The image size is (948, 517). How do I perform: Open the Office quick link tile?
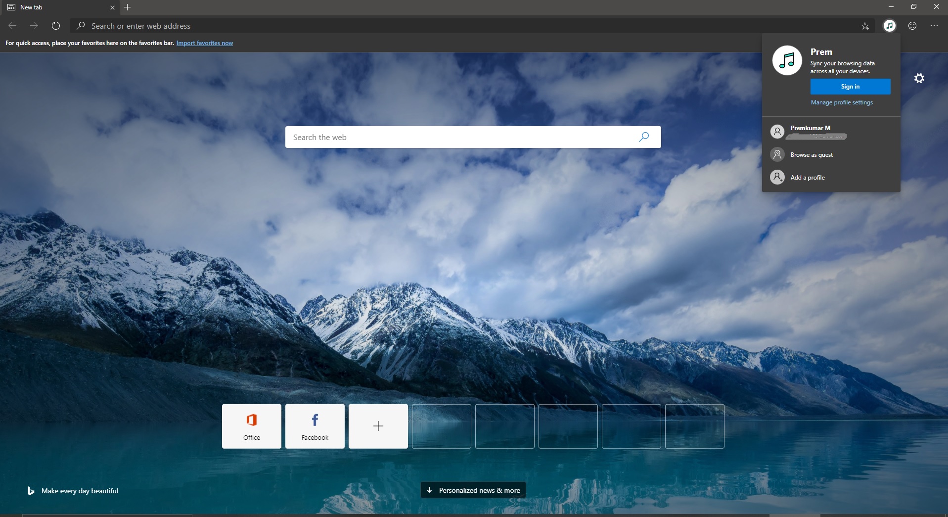click(251, 426)
